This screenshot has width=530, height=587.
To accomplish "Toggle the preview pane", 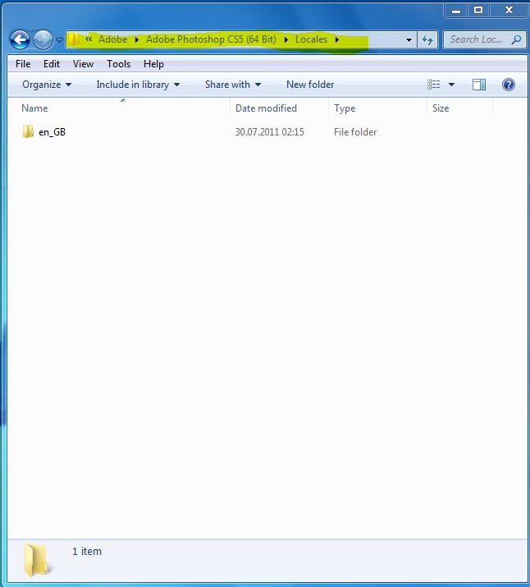I will point(479,85).
